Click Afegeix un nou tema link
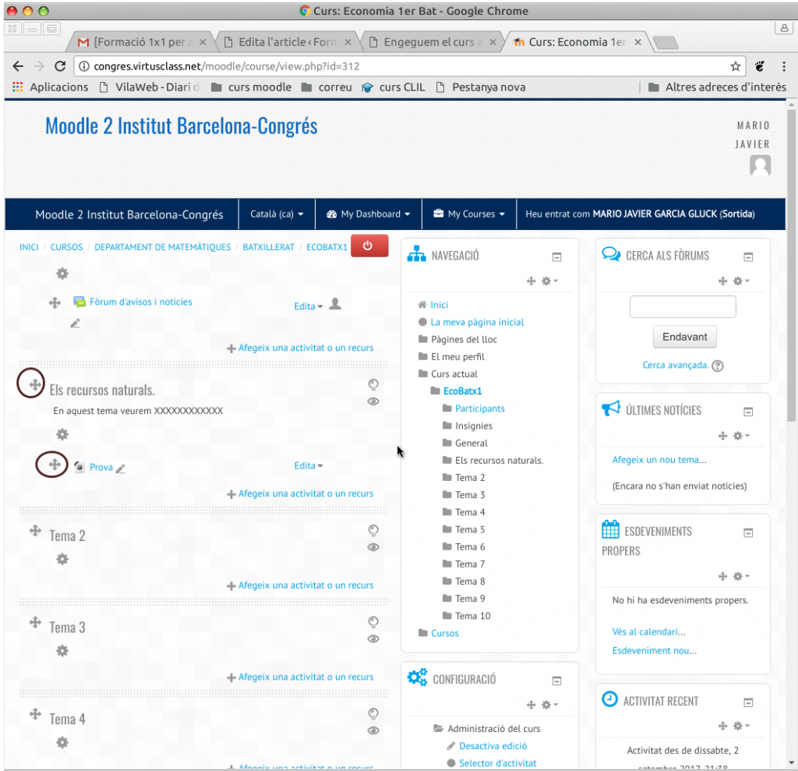 coord(659,460)
